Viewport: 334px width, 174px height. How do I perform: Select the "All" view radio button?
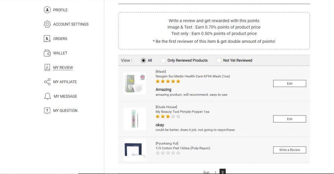click(143, 60)
